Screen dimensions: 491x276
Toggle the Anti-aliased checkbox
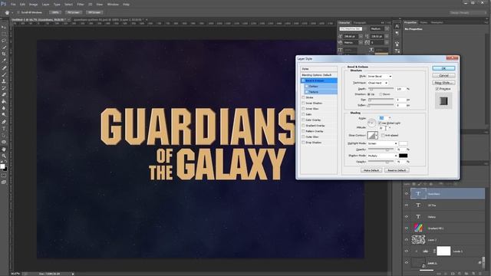(x=383, y=135)
